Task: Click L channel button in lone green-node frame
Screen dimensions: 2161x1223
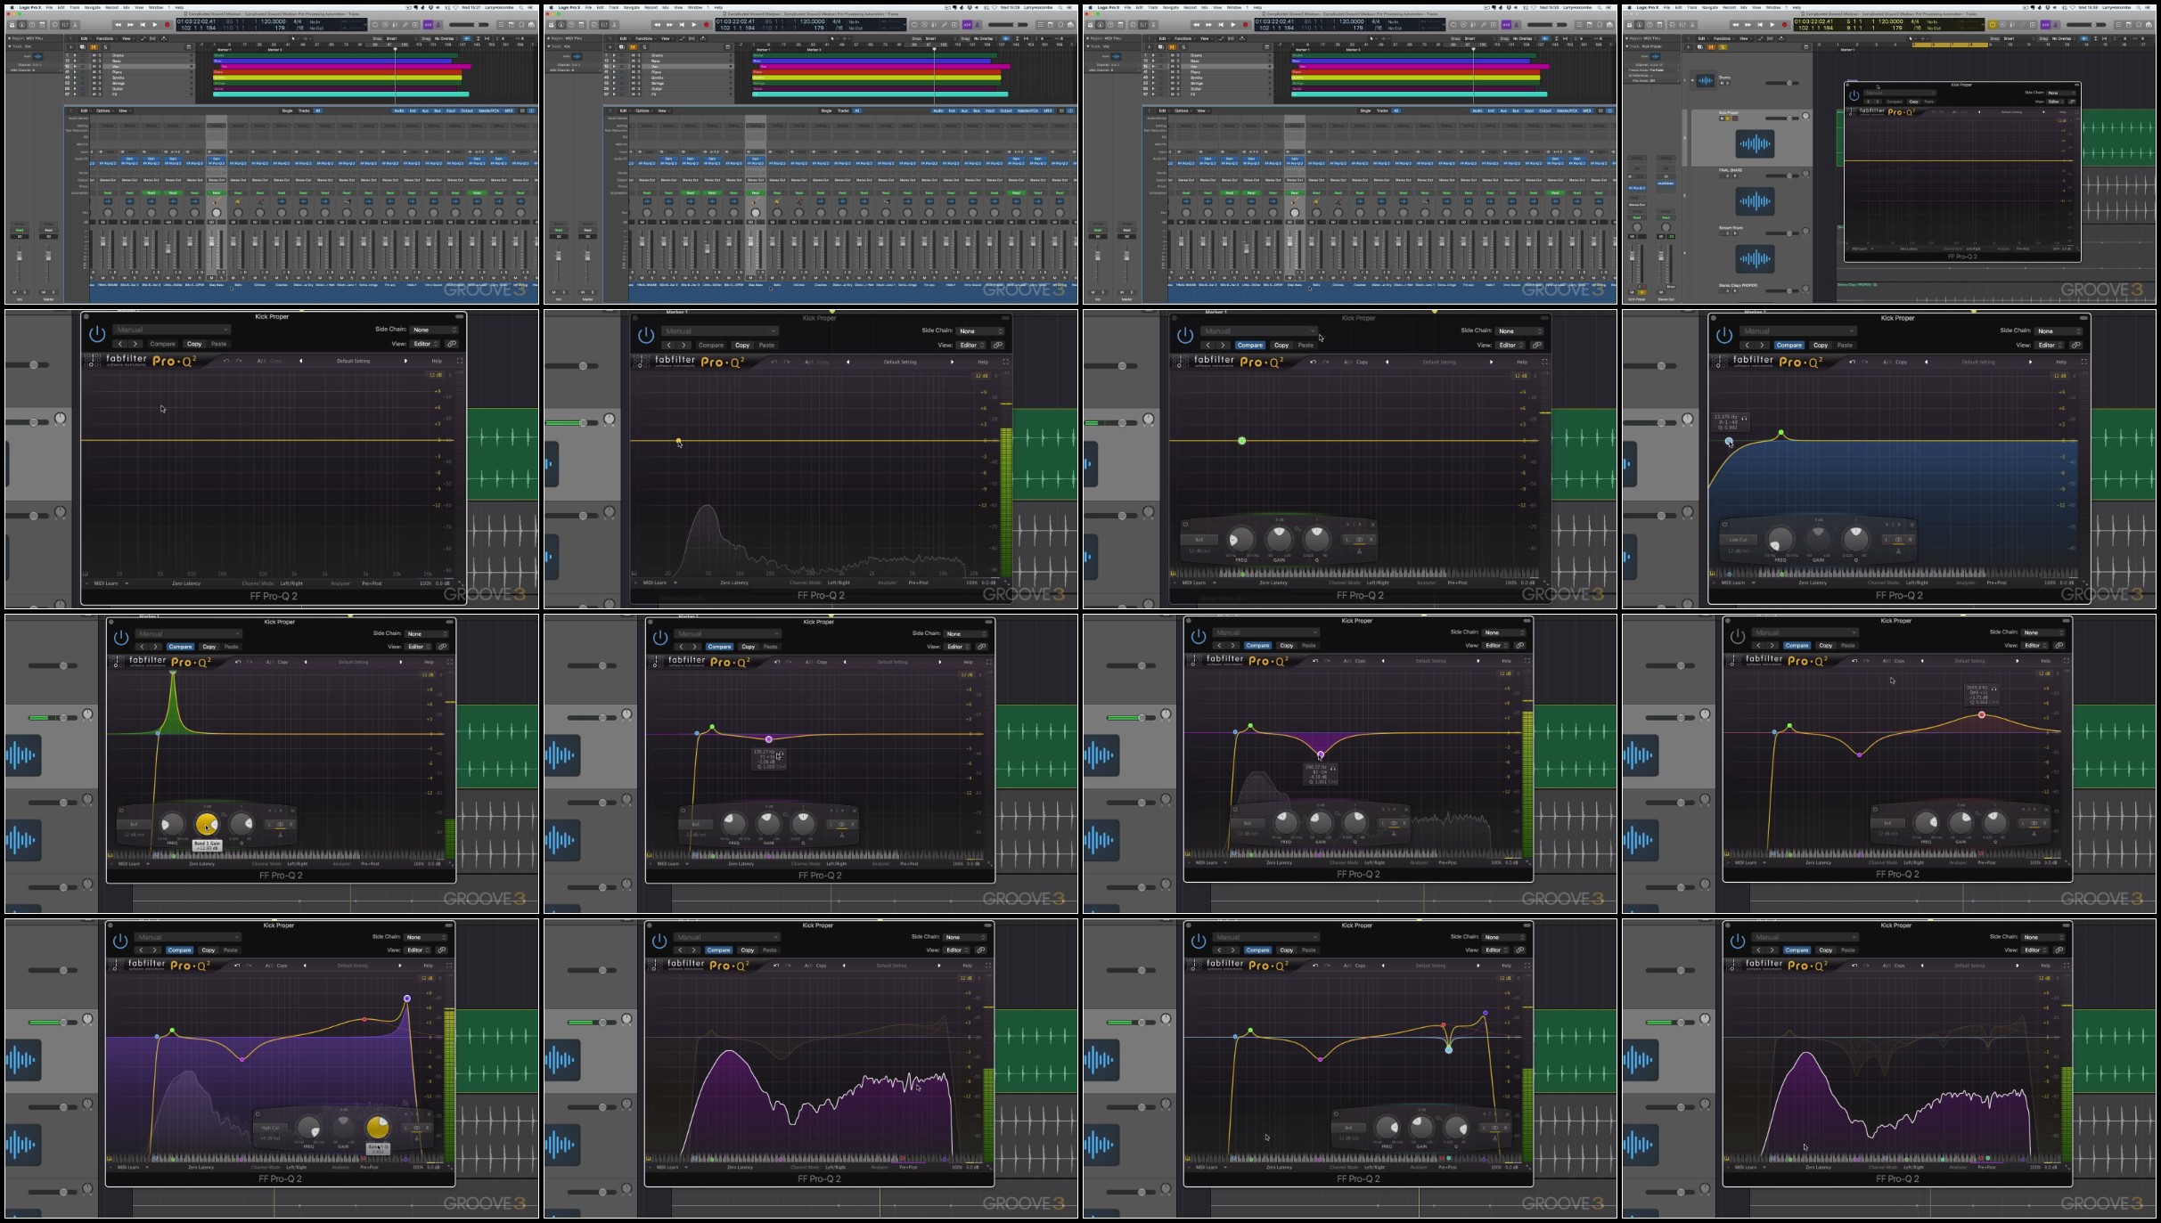Action: (1348, 540)
